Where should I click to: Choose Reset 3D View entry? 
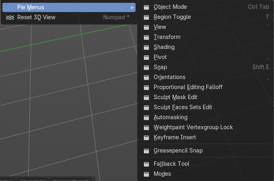[x=69, y=17]
